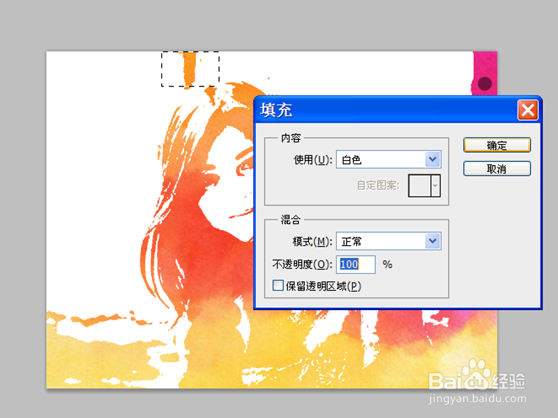Confirm fill with 确定 button

(x=497, y=145)
